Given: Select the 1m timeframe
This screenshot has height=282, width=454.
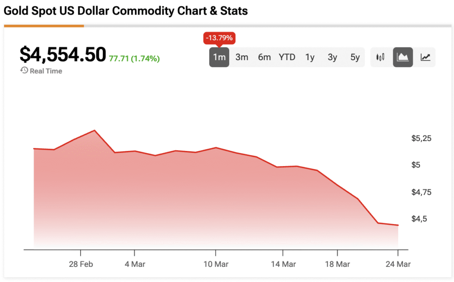Looking at the screenshot, I should coord(219,57).
